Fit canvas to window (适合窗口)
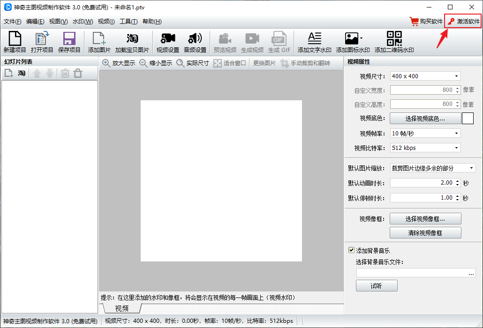 [x=230, y=63]
